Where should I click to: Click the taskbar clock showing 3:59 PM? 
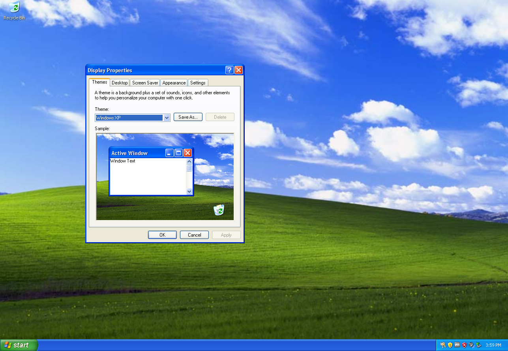pos(493,345)
